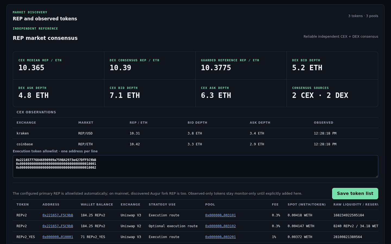Open pool link 0x000000…003101
The image size is (391, 244).
220,215
